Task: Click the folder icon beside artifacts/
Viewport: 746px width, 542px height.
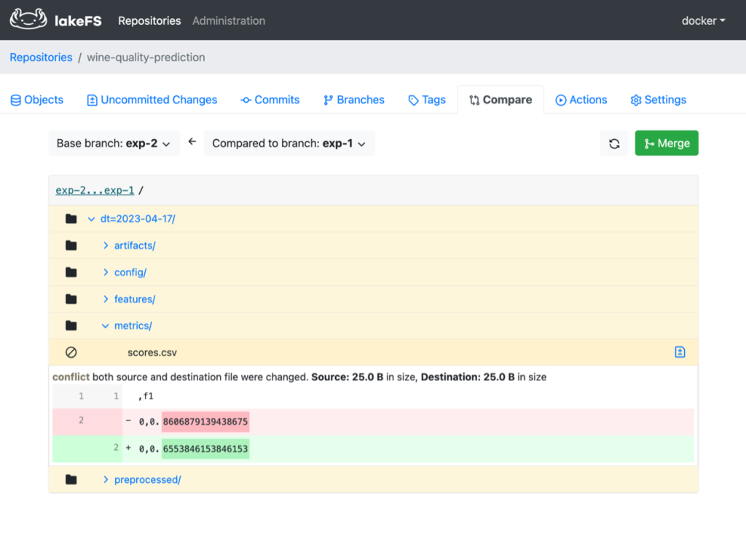Action: point(71,246)
